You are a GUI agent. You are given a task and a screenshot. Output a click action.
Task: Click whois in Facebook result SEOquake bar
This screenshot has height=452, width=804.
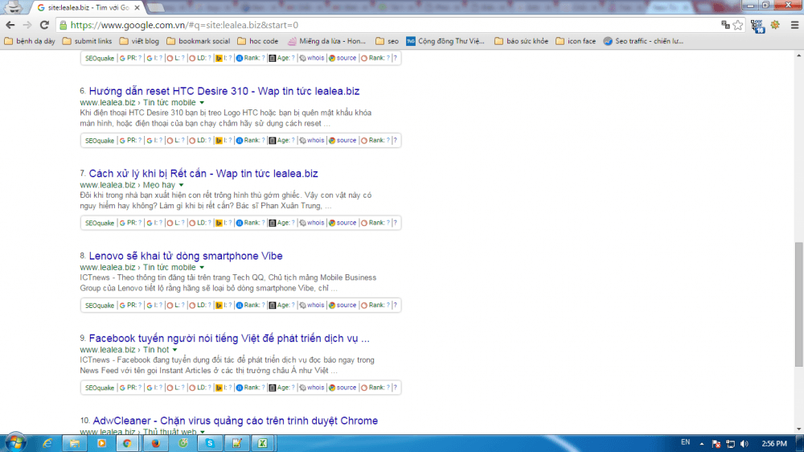point(312,388)
